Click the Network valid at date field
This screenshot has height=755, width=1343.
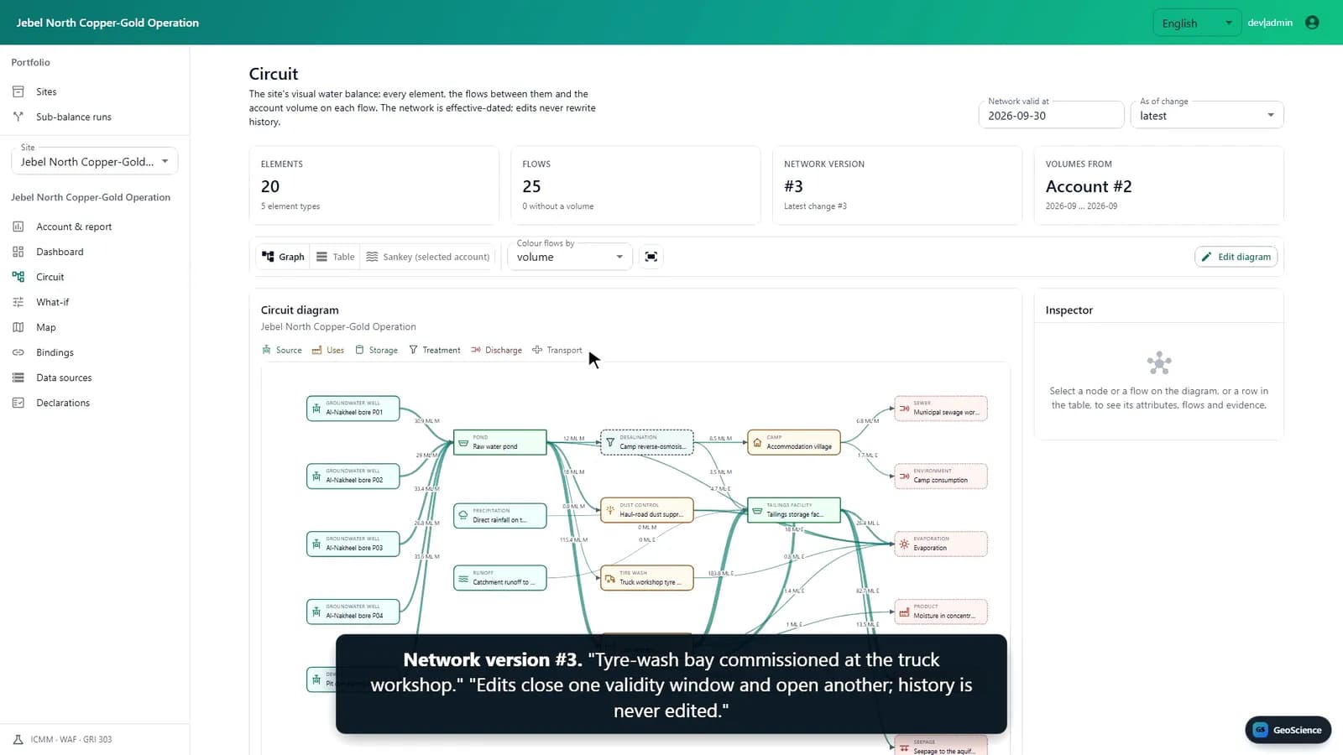pos(1051,115)
